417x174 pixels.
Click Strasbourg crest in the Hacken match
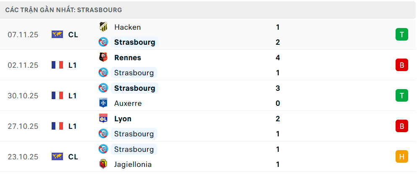pyautogui.click(x=103, y=42)
